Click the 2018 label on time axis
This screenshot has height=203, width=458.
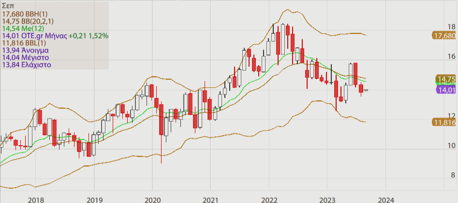36,199
